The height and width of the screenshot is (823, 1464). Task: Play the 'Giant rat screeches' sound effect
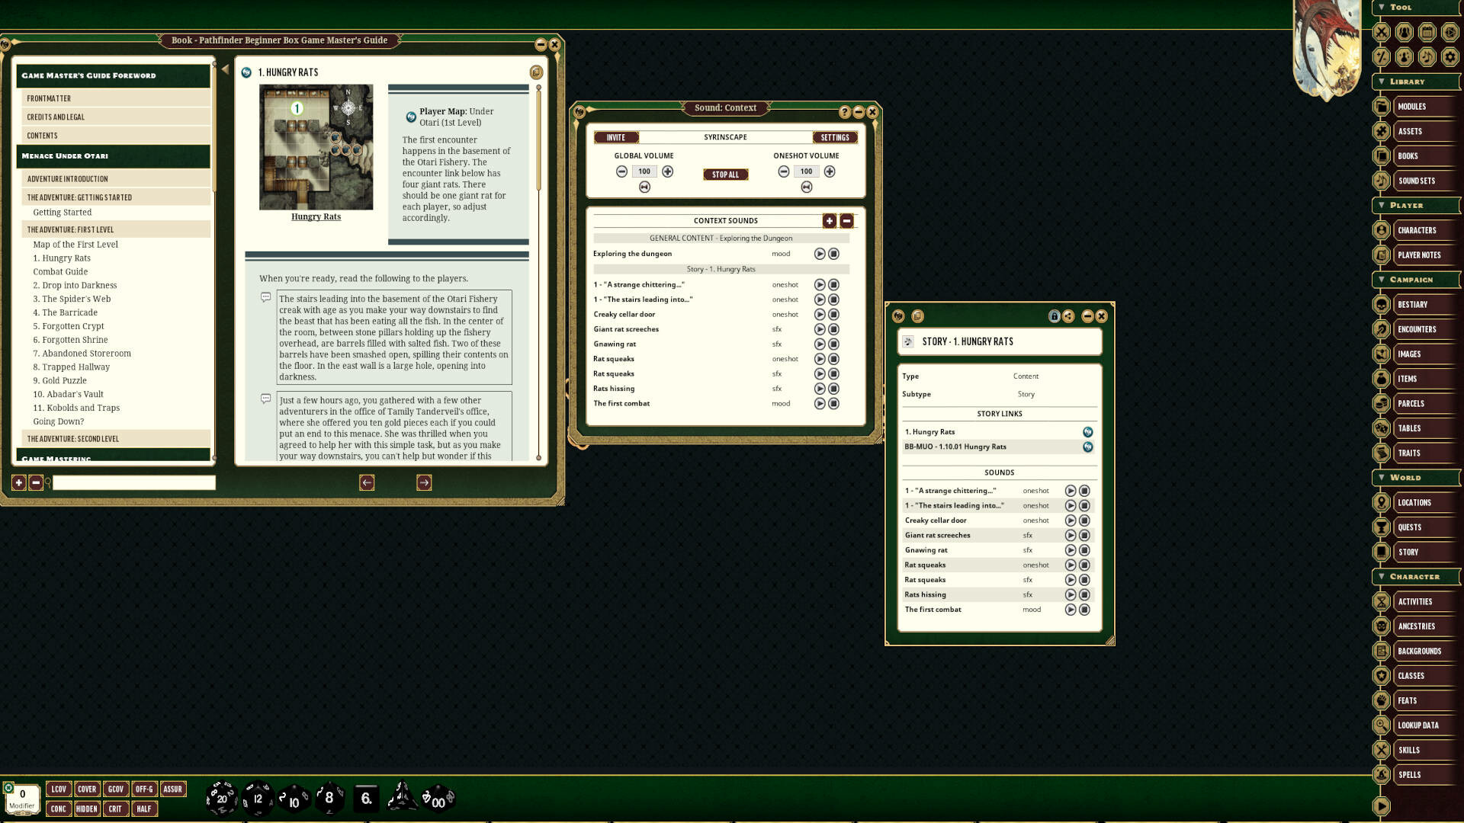click(820, 329)
